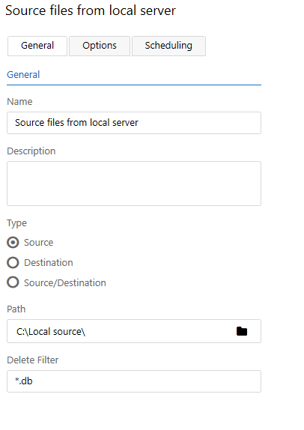Focus the empty Description text area

[134, 184]
